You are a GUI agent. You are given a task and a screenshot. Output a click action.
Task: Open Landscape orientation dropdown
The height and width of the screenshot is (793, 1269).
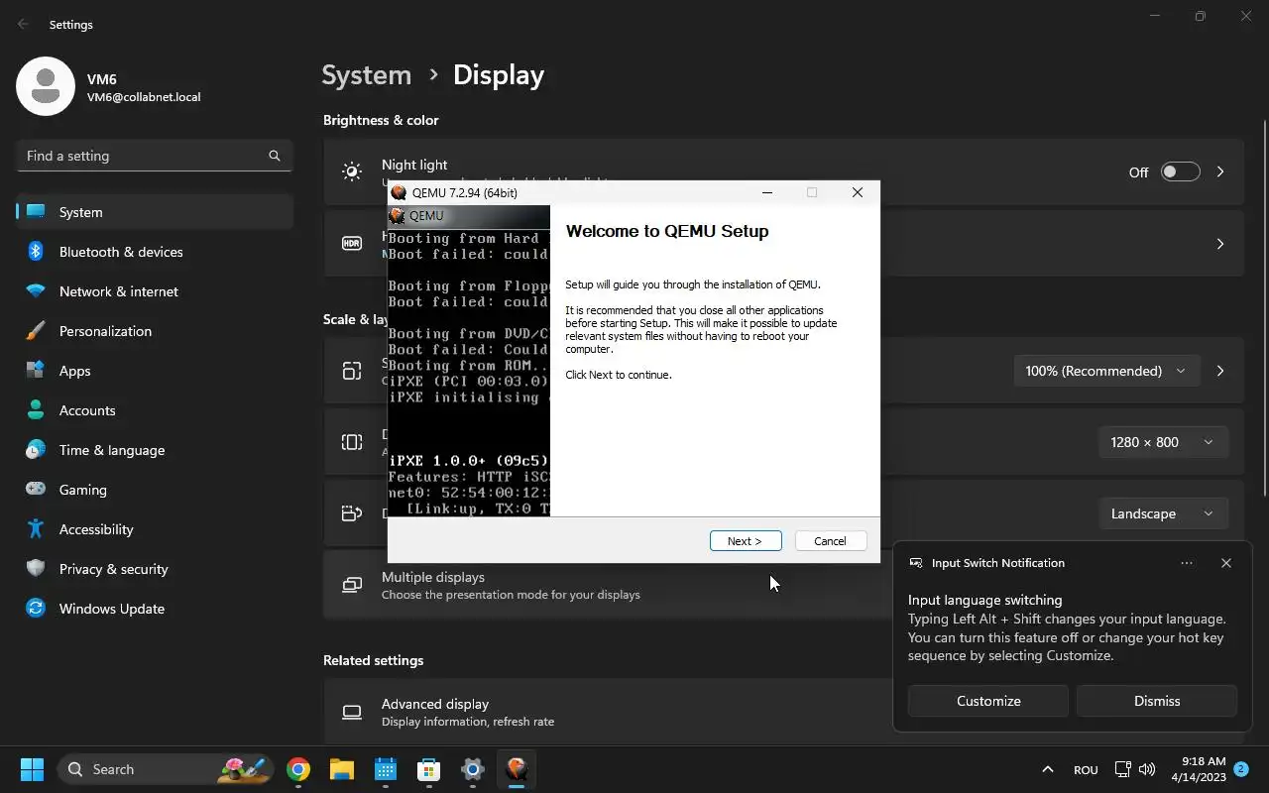pos(1163,513)
